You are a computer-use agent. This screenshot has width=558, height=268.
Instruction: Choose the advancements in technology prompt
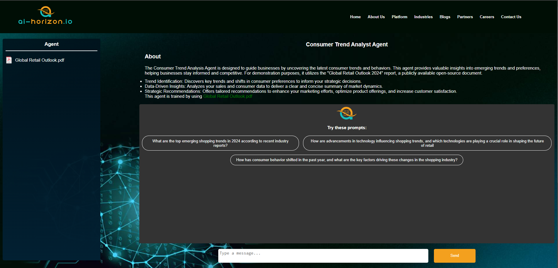[427, 143]
